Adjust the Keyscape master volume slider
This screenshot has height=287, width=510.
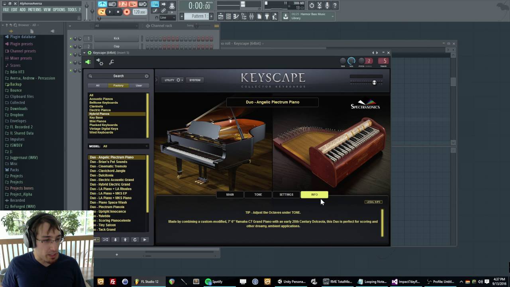tap(374, 83)
